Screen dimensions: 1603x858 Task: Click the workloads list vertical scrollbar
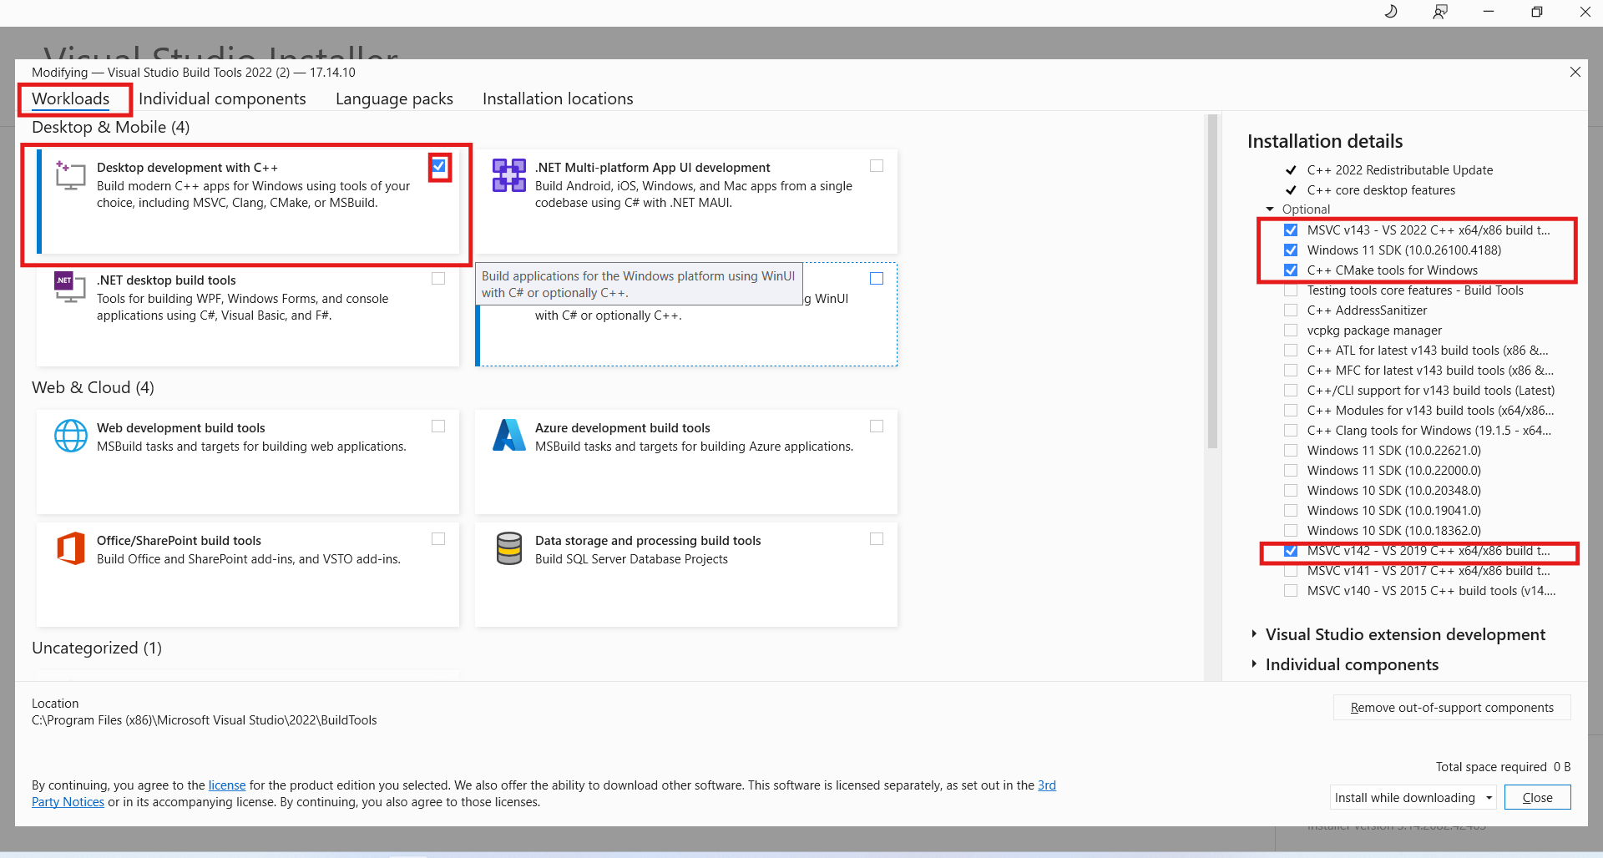[x=1212, y=284]
